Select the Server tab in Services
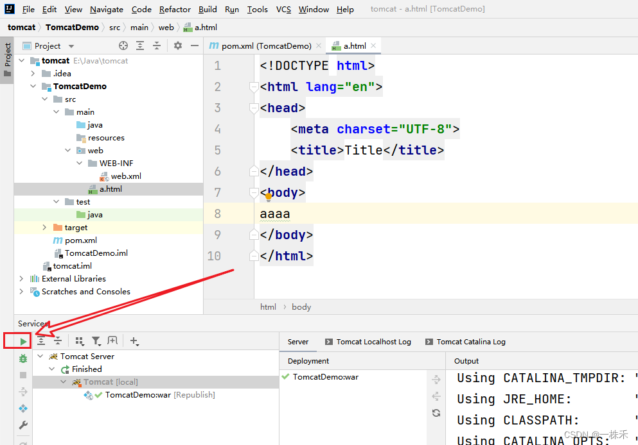This screenshot has width=638, height=445. point(298,342)
